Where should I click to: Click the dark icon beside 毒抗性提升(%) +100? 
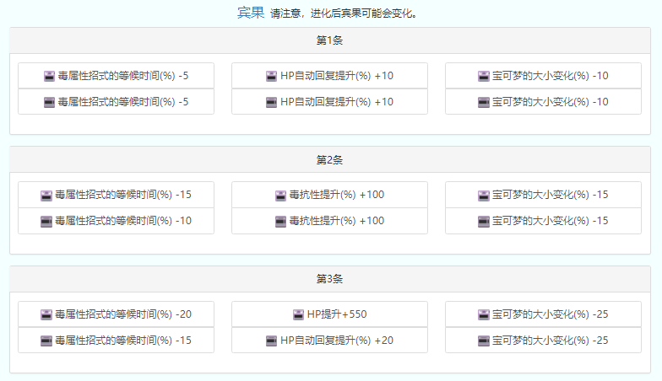pyautogui.click(x=281, y=221)
